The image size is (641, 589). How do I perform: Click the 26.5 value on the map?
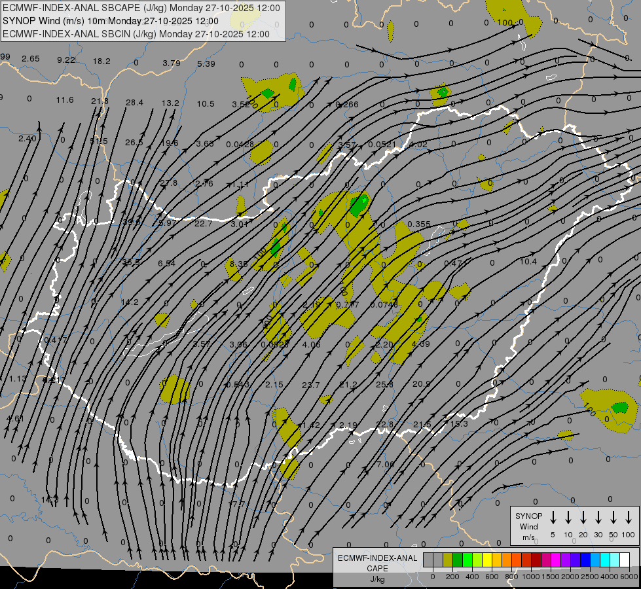[134, 142]
